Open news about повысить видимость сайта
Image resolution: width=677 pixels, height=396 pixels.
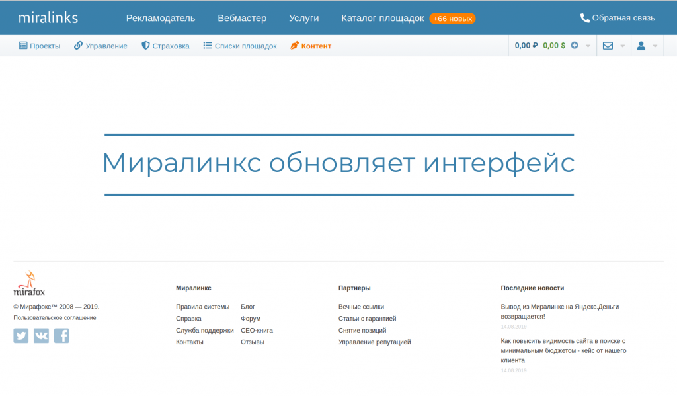tap(563, 350)
